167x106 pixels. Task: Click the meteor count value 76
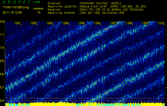39,12
